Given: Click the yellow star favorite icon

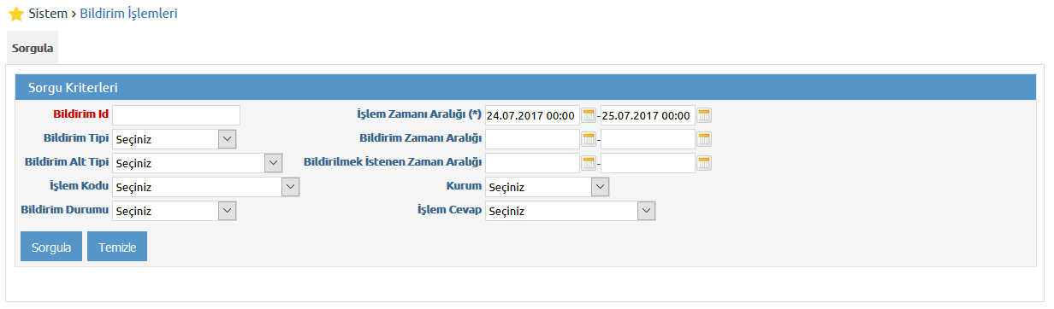Looking at the screenshot, I should point(15,15).
